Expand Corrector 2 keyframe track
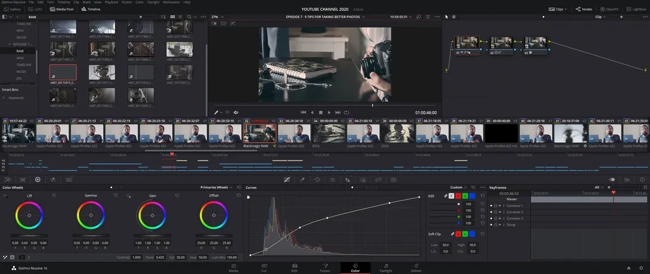 click(504, 212)
